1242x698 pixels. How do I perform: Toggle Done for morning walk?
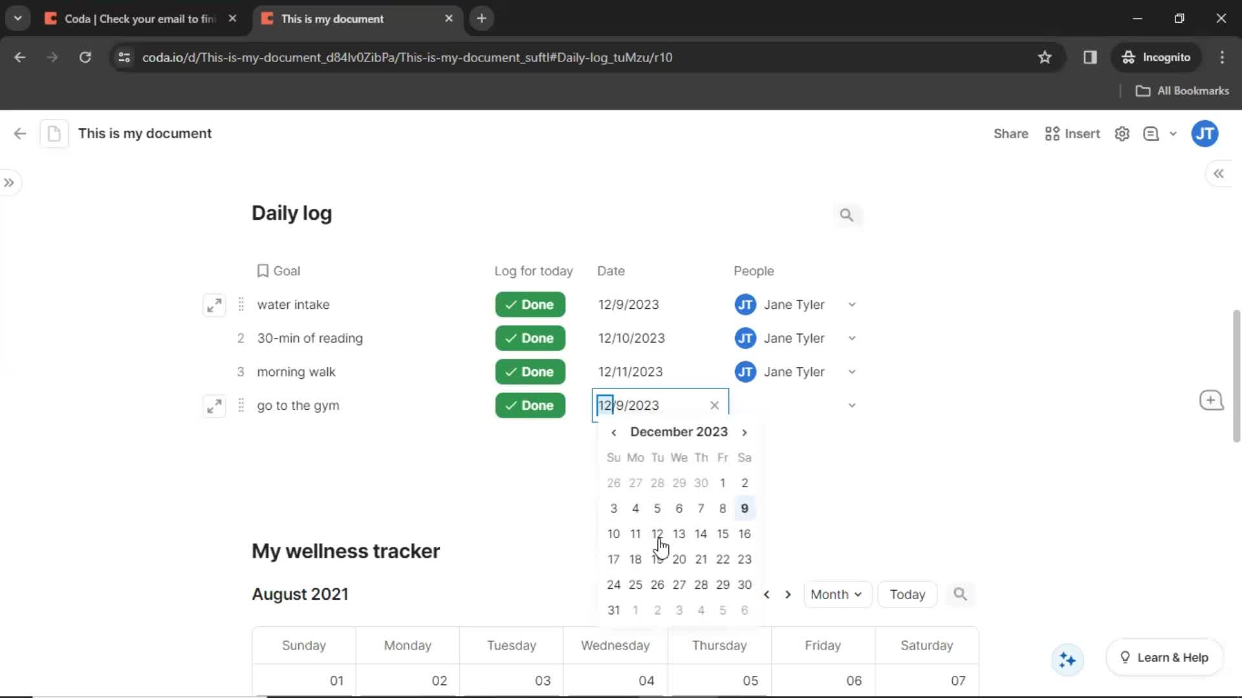click(x=530, y=372)
